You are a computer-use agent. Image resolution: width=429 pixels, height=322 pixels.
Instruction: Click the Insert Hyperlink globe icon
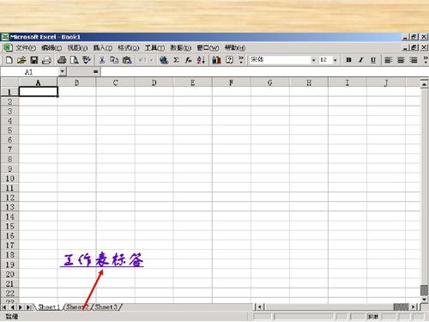pos(164,60)
